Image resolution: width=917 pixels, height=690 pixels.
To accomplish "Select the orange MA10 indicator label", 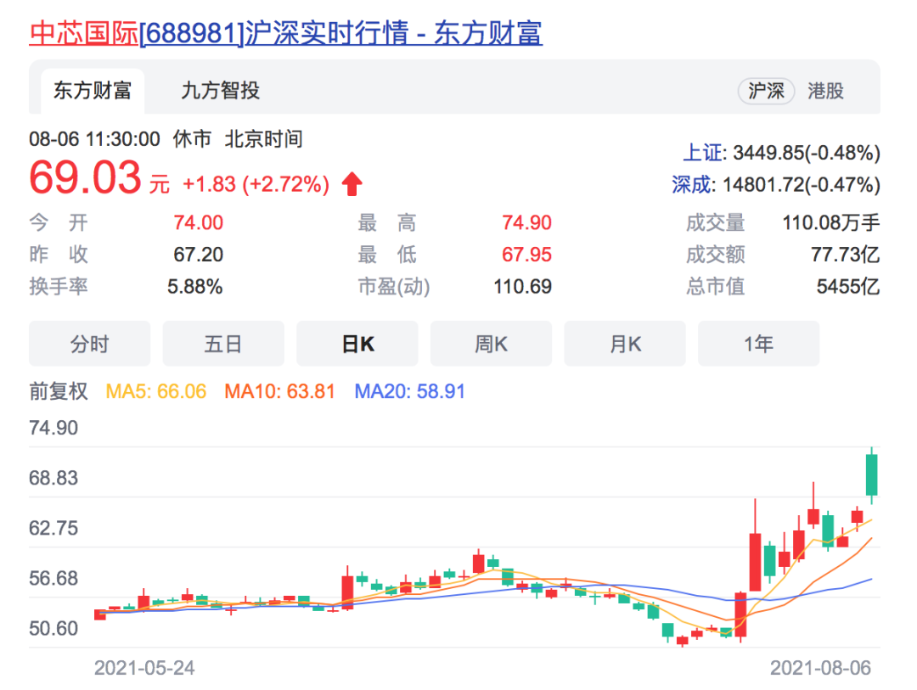I will click(x=279, y=391).
